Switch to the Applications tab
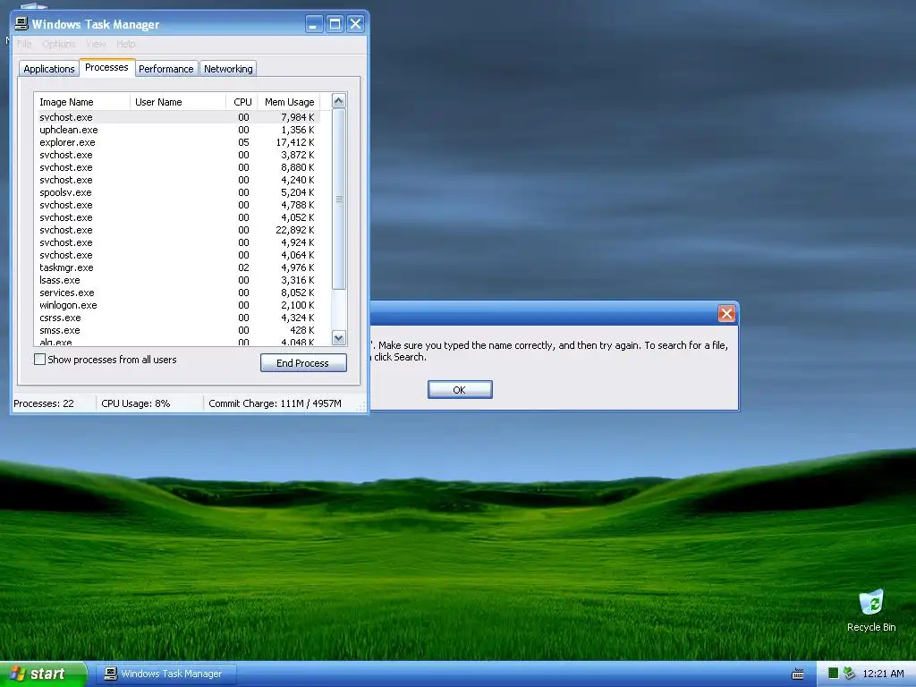 pos(49,69)
